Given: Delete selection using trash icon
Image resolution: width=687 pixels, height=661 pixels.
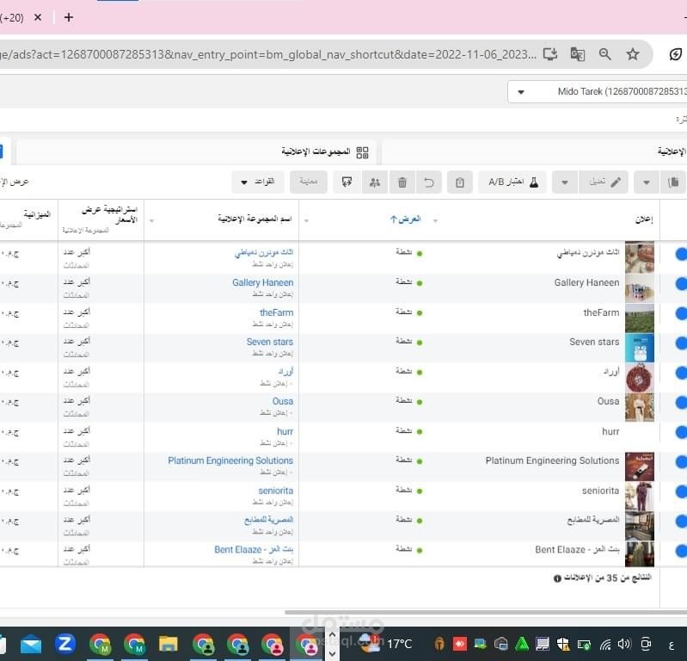Looking at the screenshot, I should 402,182.
